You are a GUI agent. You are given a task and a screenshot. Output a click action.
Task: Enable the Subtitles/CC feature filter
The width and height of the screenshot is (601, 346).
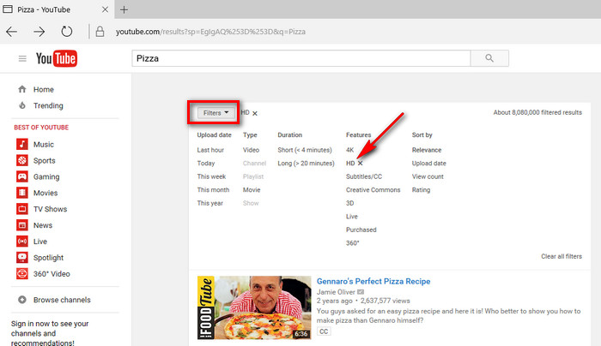(364, 176)
